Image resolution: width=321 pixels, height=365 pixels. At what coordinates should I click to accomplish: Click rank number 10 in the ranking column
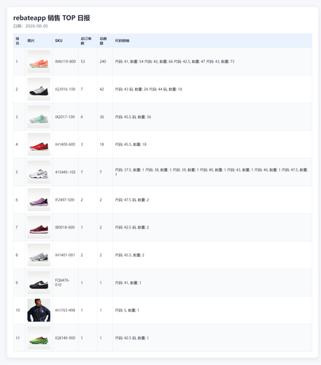pyautogui.click(x=18, y=310)
